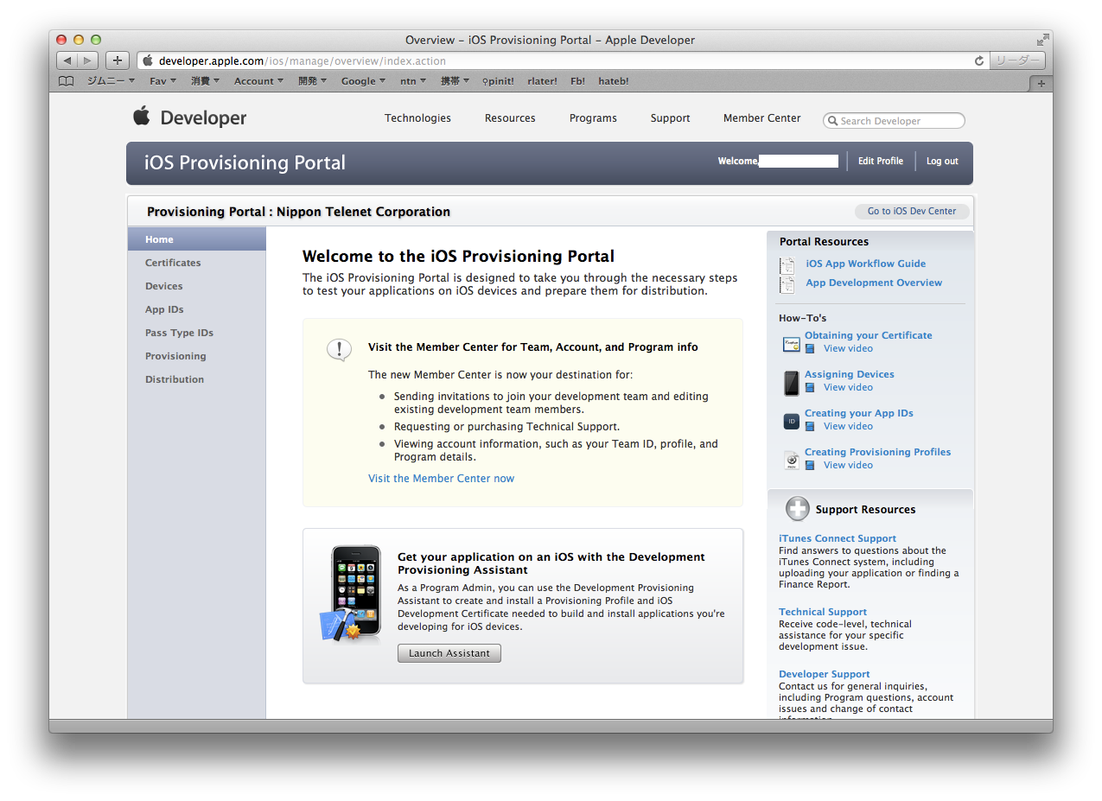The height and width of the screenshot is (801, 1102).
Task: Click the iOS App Workflow Guide document icon
Action: coord(787,266)
